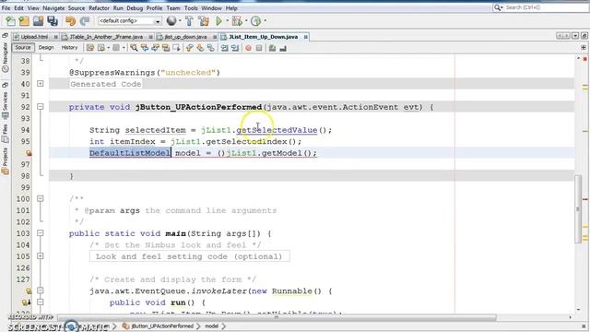This screenshot has height=332, width=590.
Task: Collapse the main method at line 103
Action: pyautogui.click(x=41, y=233)
